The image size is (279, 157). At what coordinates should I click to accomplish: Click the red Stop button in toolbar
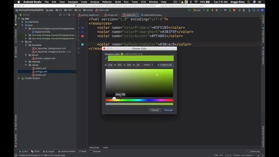pos(235,10)
